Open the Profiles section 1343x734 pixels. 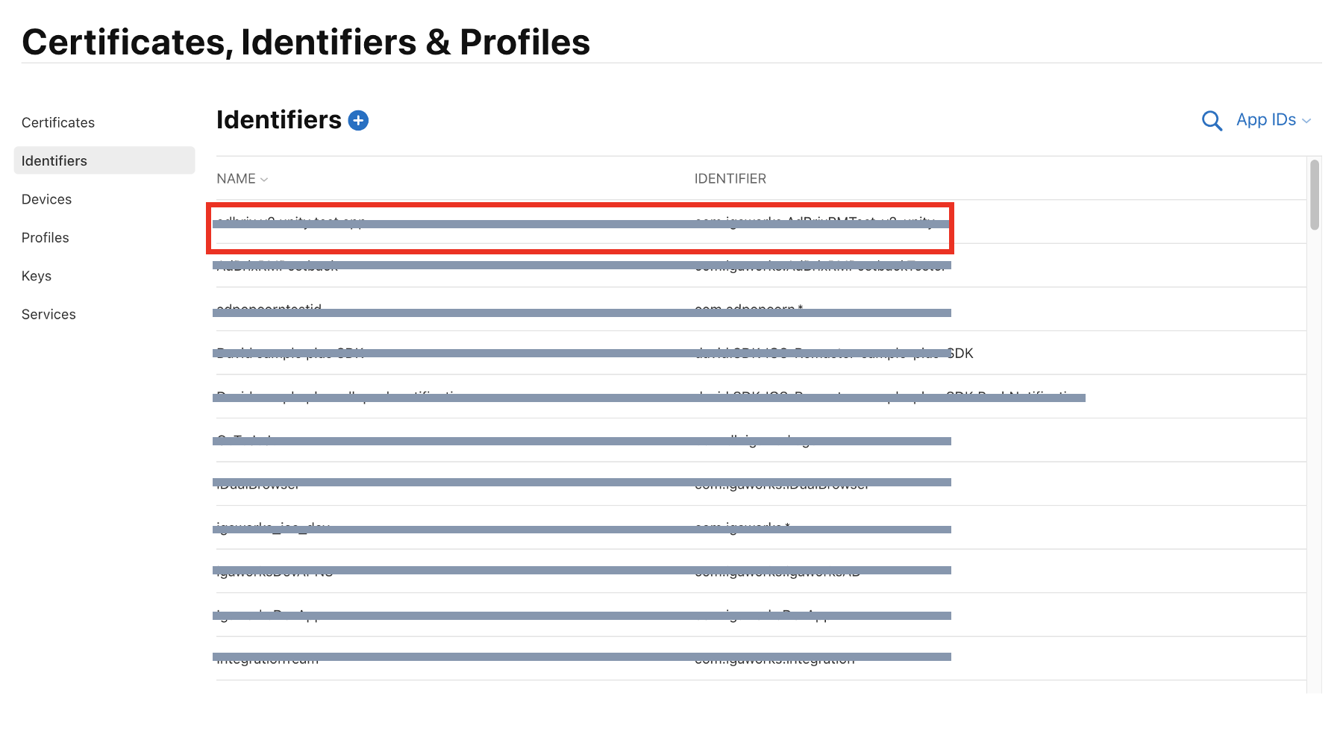(x=46, y=238)
